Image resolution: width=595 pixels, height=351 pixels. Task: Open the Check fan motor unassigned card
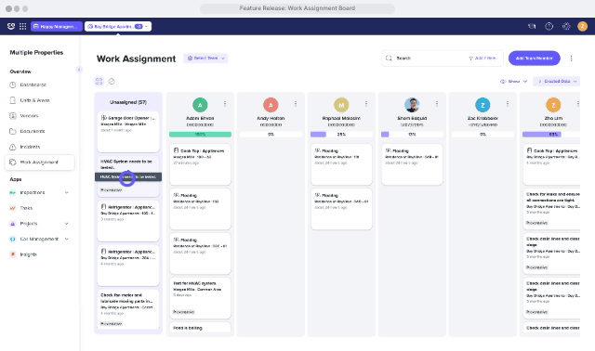click(x=128, y=309)
